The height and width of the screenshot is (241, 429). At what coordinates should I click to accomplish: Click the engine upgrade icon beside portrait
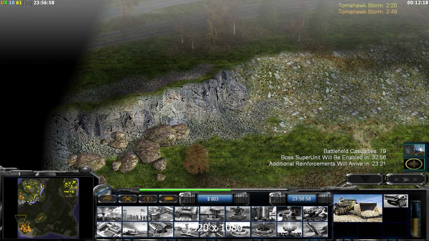click(x=396, y=201)
